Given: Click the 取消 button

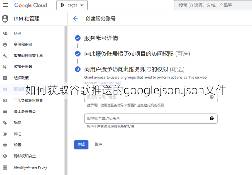Looking at the screenshot, I should click(x=98, y=144).
